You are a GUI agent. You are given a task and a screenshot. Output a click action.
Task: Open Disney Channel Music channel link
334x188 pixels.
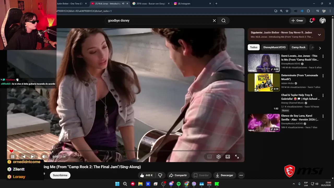pos(293,103)
